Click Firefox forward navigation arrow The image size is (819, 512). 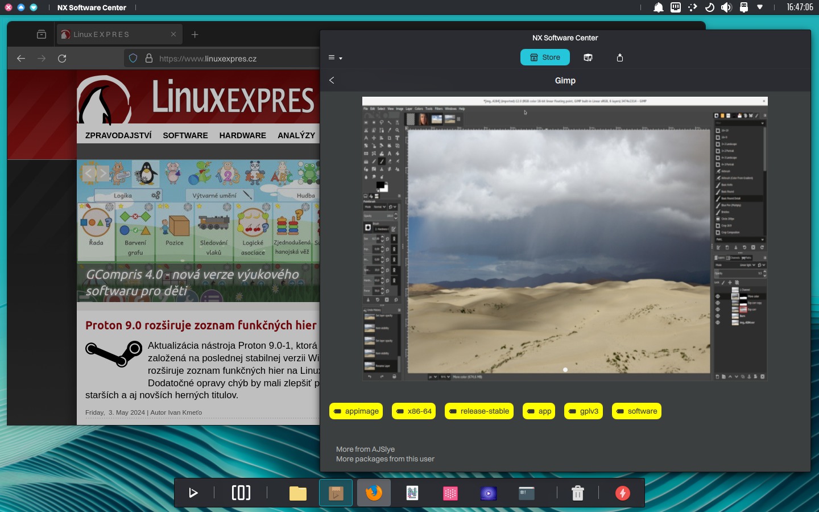(42, 59)
